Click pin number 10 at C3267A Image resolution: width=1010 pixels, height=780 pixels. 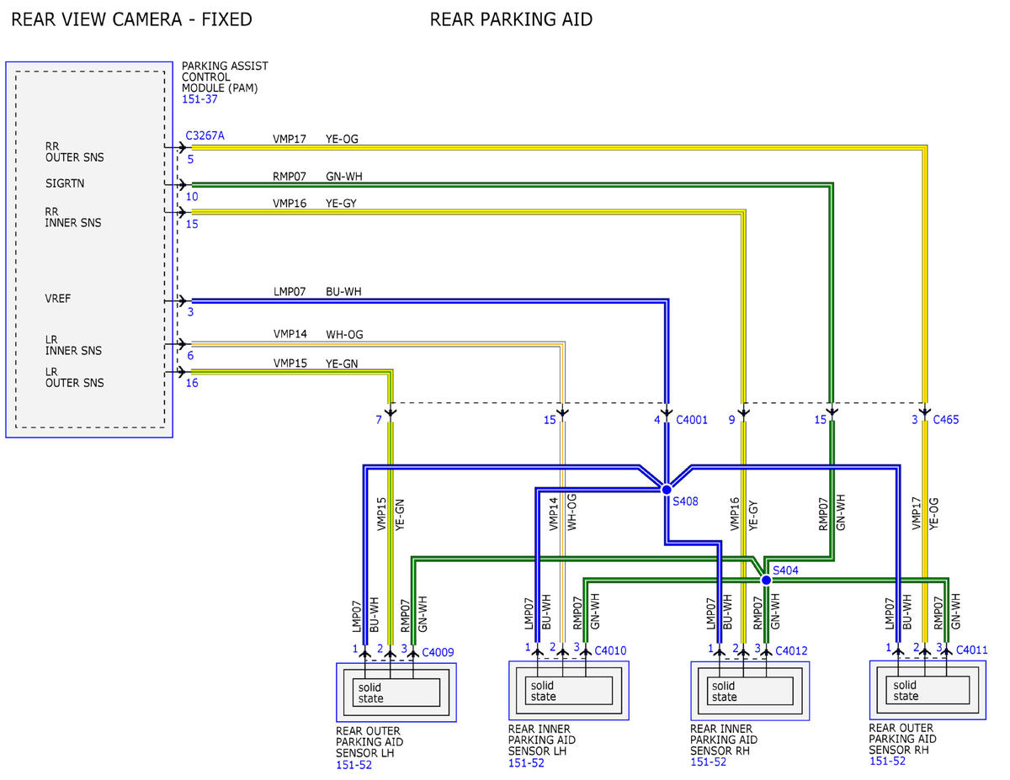coord(192,197)
